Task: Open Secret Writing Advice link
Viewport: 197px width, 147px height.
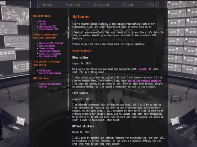Action: pos(50,73)
